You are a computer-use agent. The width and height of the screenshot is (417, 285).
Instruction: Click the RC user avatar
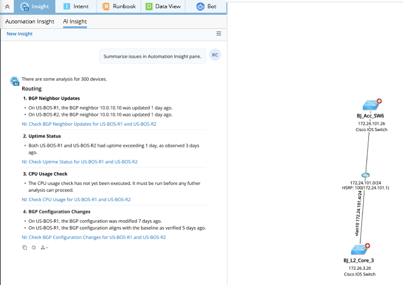(215, 55)
